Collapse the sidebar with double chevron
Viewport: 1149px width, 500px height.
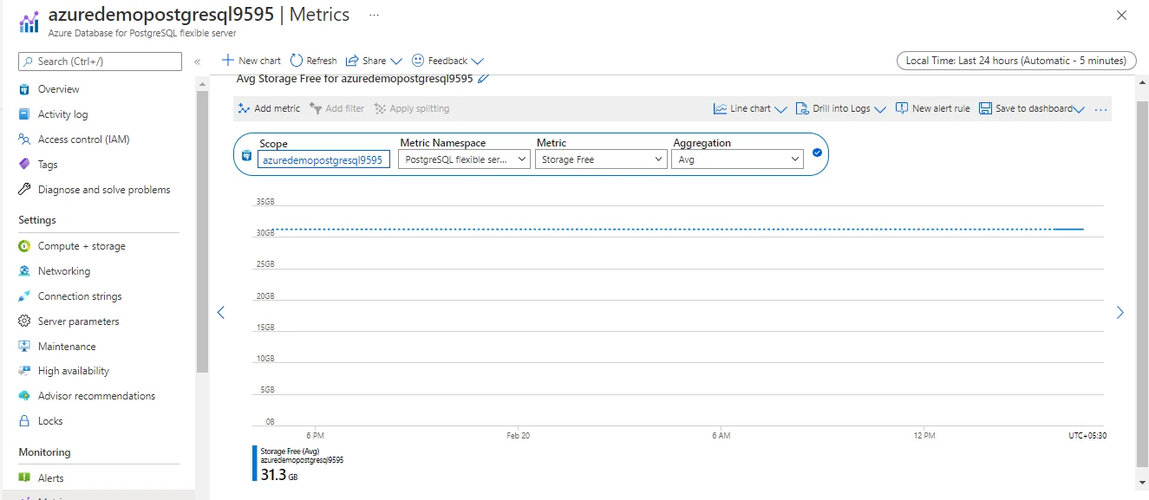click(198, 62)
